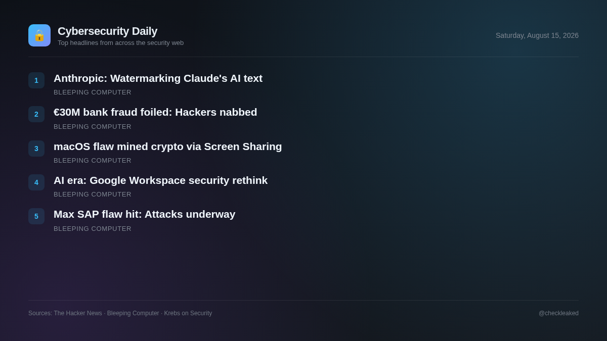The image size is (607, 341).
Task: Click Bleeping Computer source under headline four
Action: pyautogui.click(x=93, y=194)
